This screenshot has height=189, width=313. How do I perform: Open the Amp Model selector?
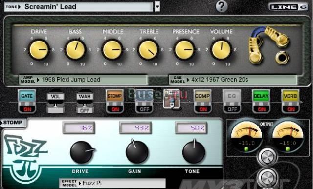(x=84, y=80)
